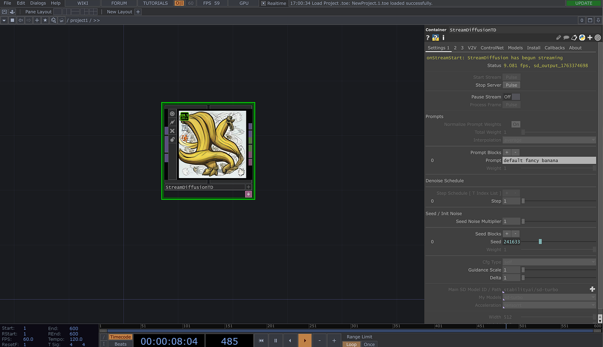Switch time display to Timecode
This screenshot has height=347, width=603.
(x=120, y=337)
